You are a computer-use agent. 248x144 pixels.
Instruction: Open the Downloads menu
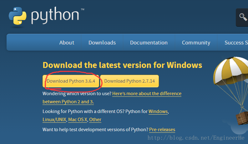[102, 42]
